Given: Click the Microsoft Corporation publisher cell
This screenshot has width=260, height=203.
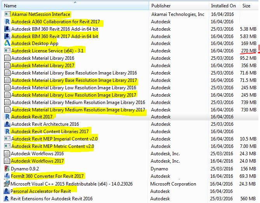Looking at the screenshot, I should click(173, 184).
